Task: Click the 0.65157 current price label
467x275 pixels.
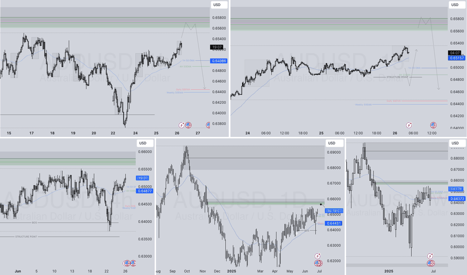Action: [x=456, y=58]
